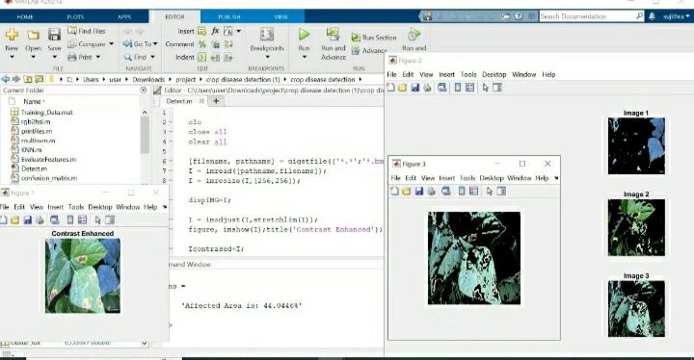Click the Save floppy disk icon in ribbon
The image size is (694, 360).
point(54,35)
